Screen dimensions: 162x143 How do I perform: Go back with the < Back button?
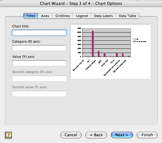point(96,135)
